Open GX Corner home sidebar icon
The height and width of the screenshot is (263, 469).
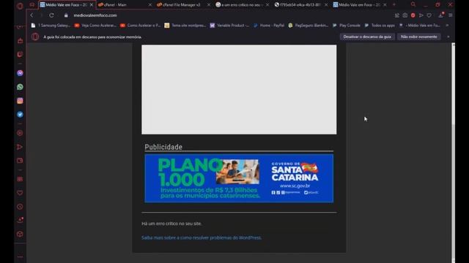point(20,41)
